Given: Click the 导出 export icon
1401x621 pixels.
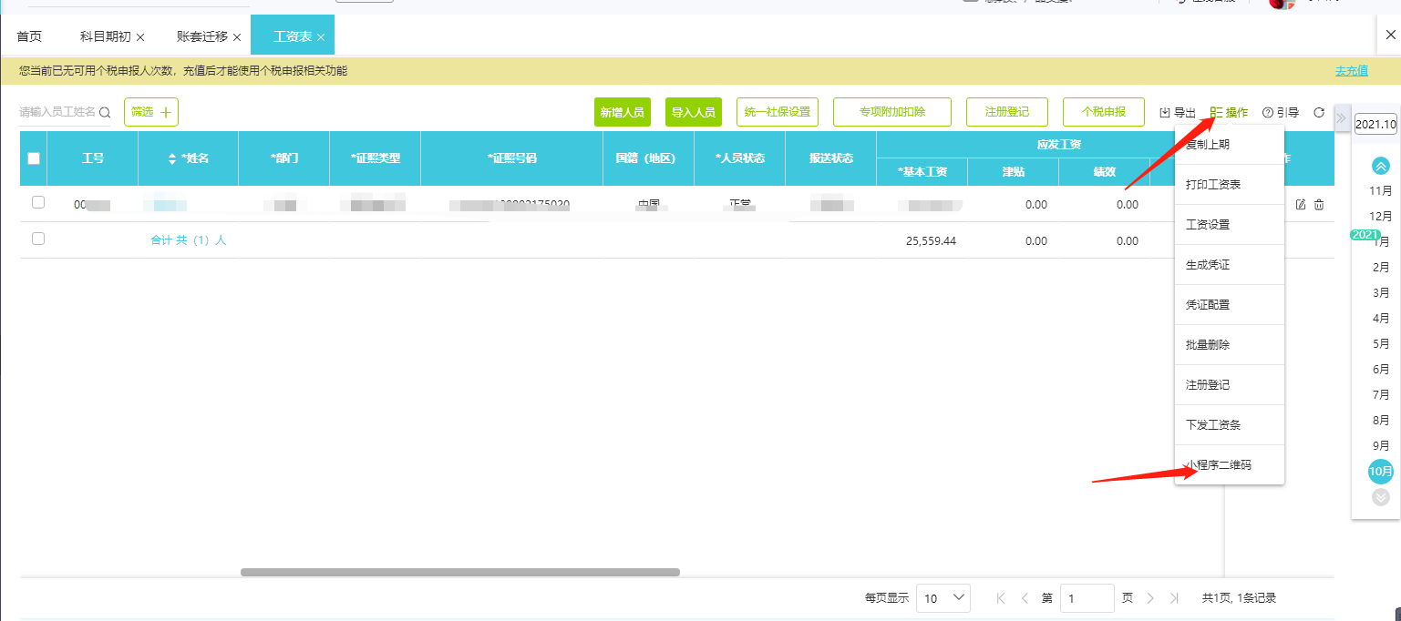Looking at the screenshot, I should click(1165, 113).
